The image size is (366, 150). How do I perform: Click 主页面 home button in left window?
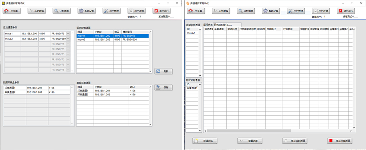(12, 11)
